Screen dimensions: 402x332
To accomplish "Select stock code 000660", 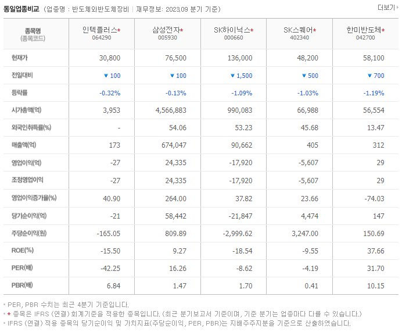I will pos(234,38).
